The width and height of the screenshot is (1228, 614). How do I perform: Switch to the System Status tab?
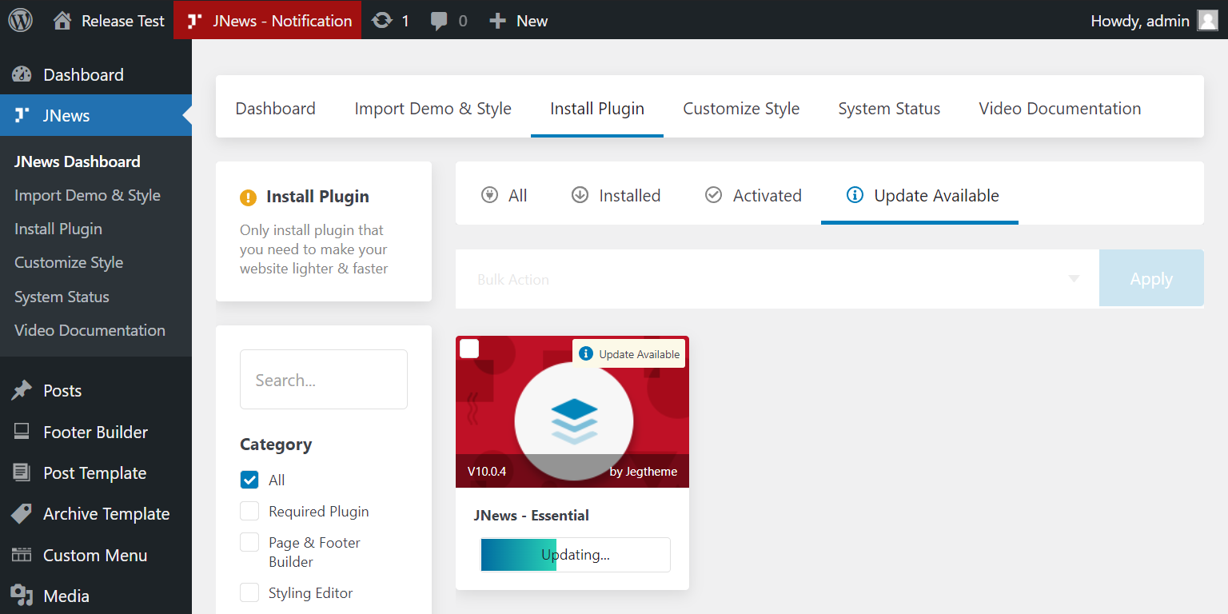pos(889,109)
